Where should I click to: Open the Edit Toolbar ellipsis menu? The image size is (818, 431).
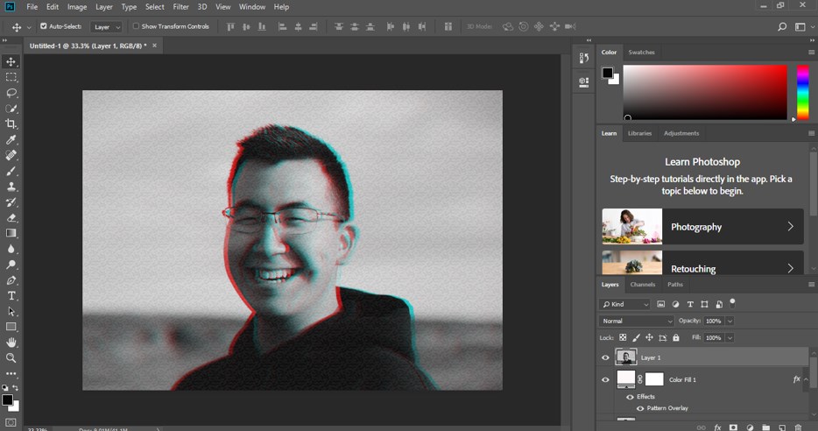11,373
